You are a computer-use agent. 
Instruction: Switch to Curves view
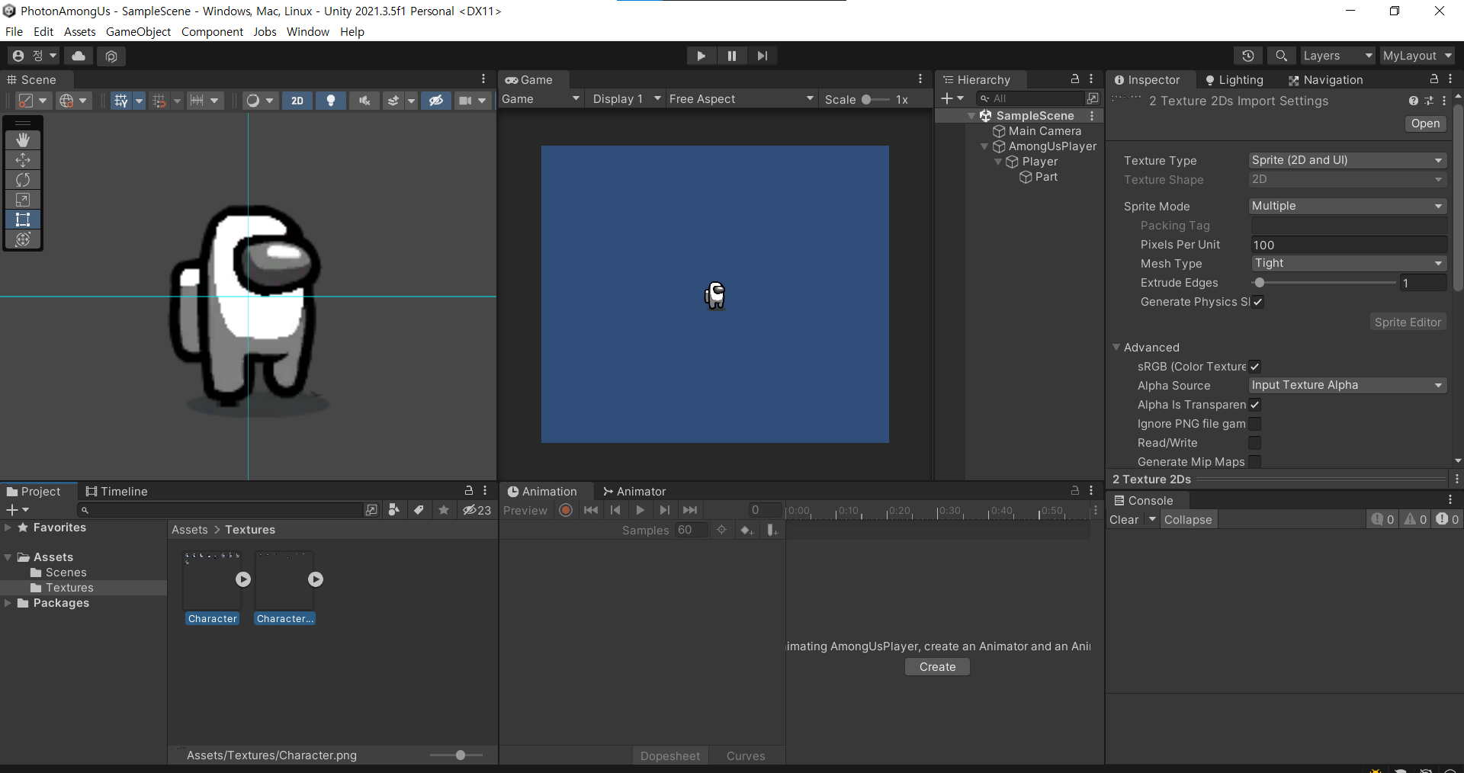[x=746, y=756]
